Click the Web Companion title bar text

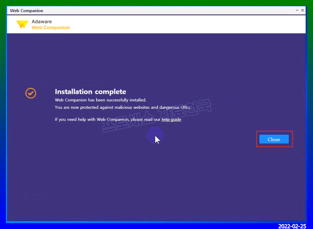[26, 11]
